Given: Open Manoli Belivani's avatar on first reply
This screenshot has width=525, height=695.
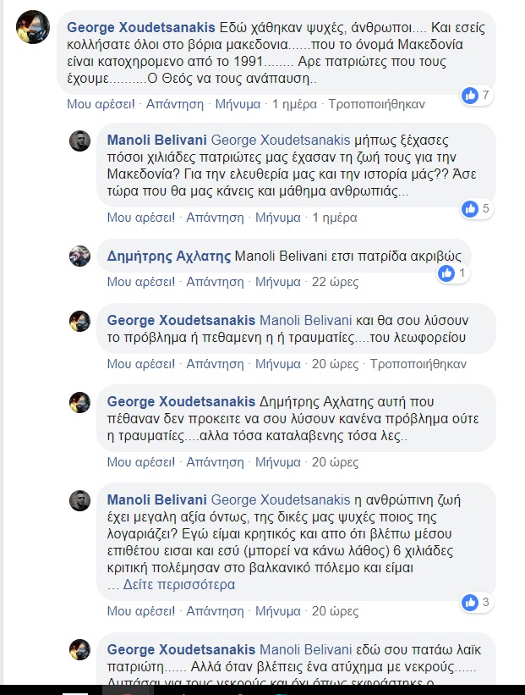Looking at the screenshot, I should pyautogui.click(x=79, y=141).
